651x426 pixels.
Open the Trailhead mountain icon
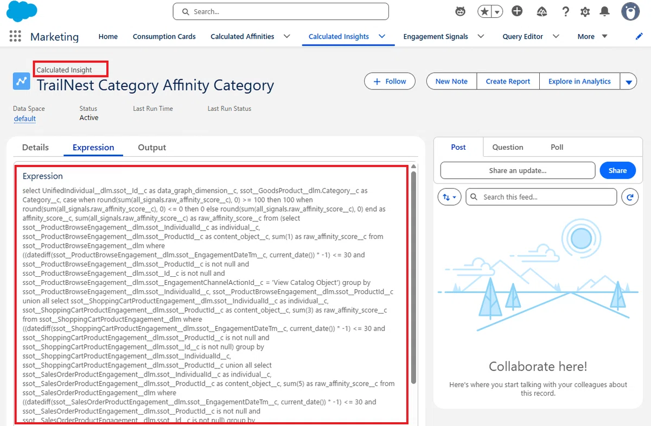(x=541, y=11)
